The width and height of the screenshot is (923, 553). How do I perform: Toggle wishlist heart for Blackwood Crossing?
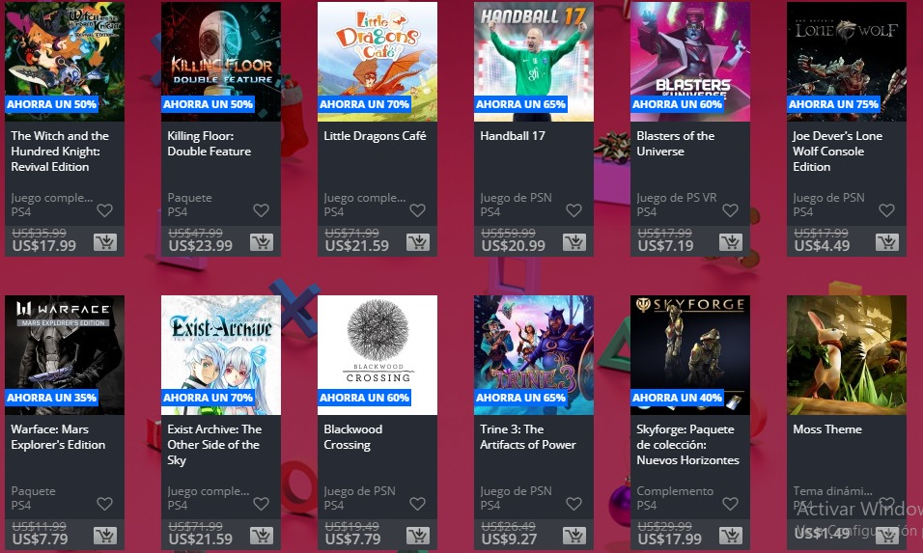(417, 504)
